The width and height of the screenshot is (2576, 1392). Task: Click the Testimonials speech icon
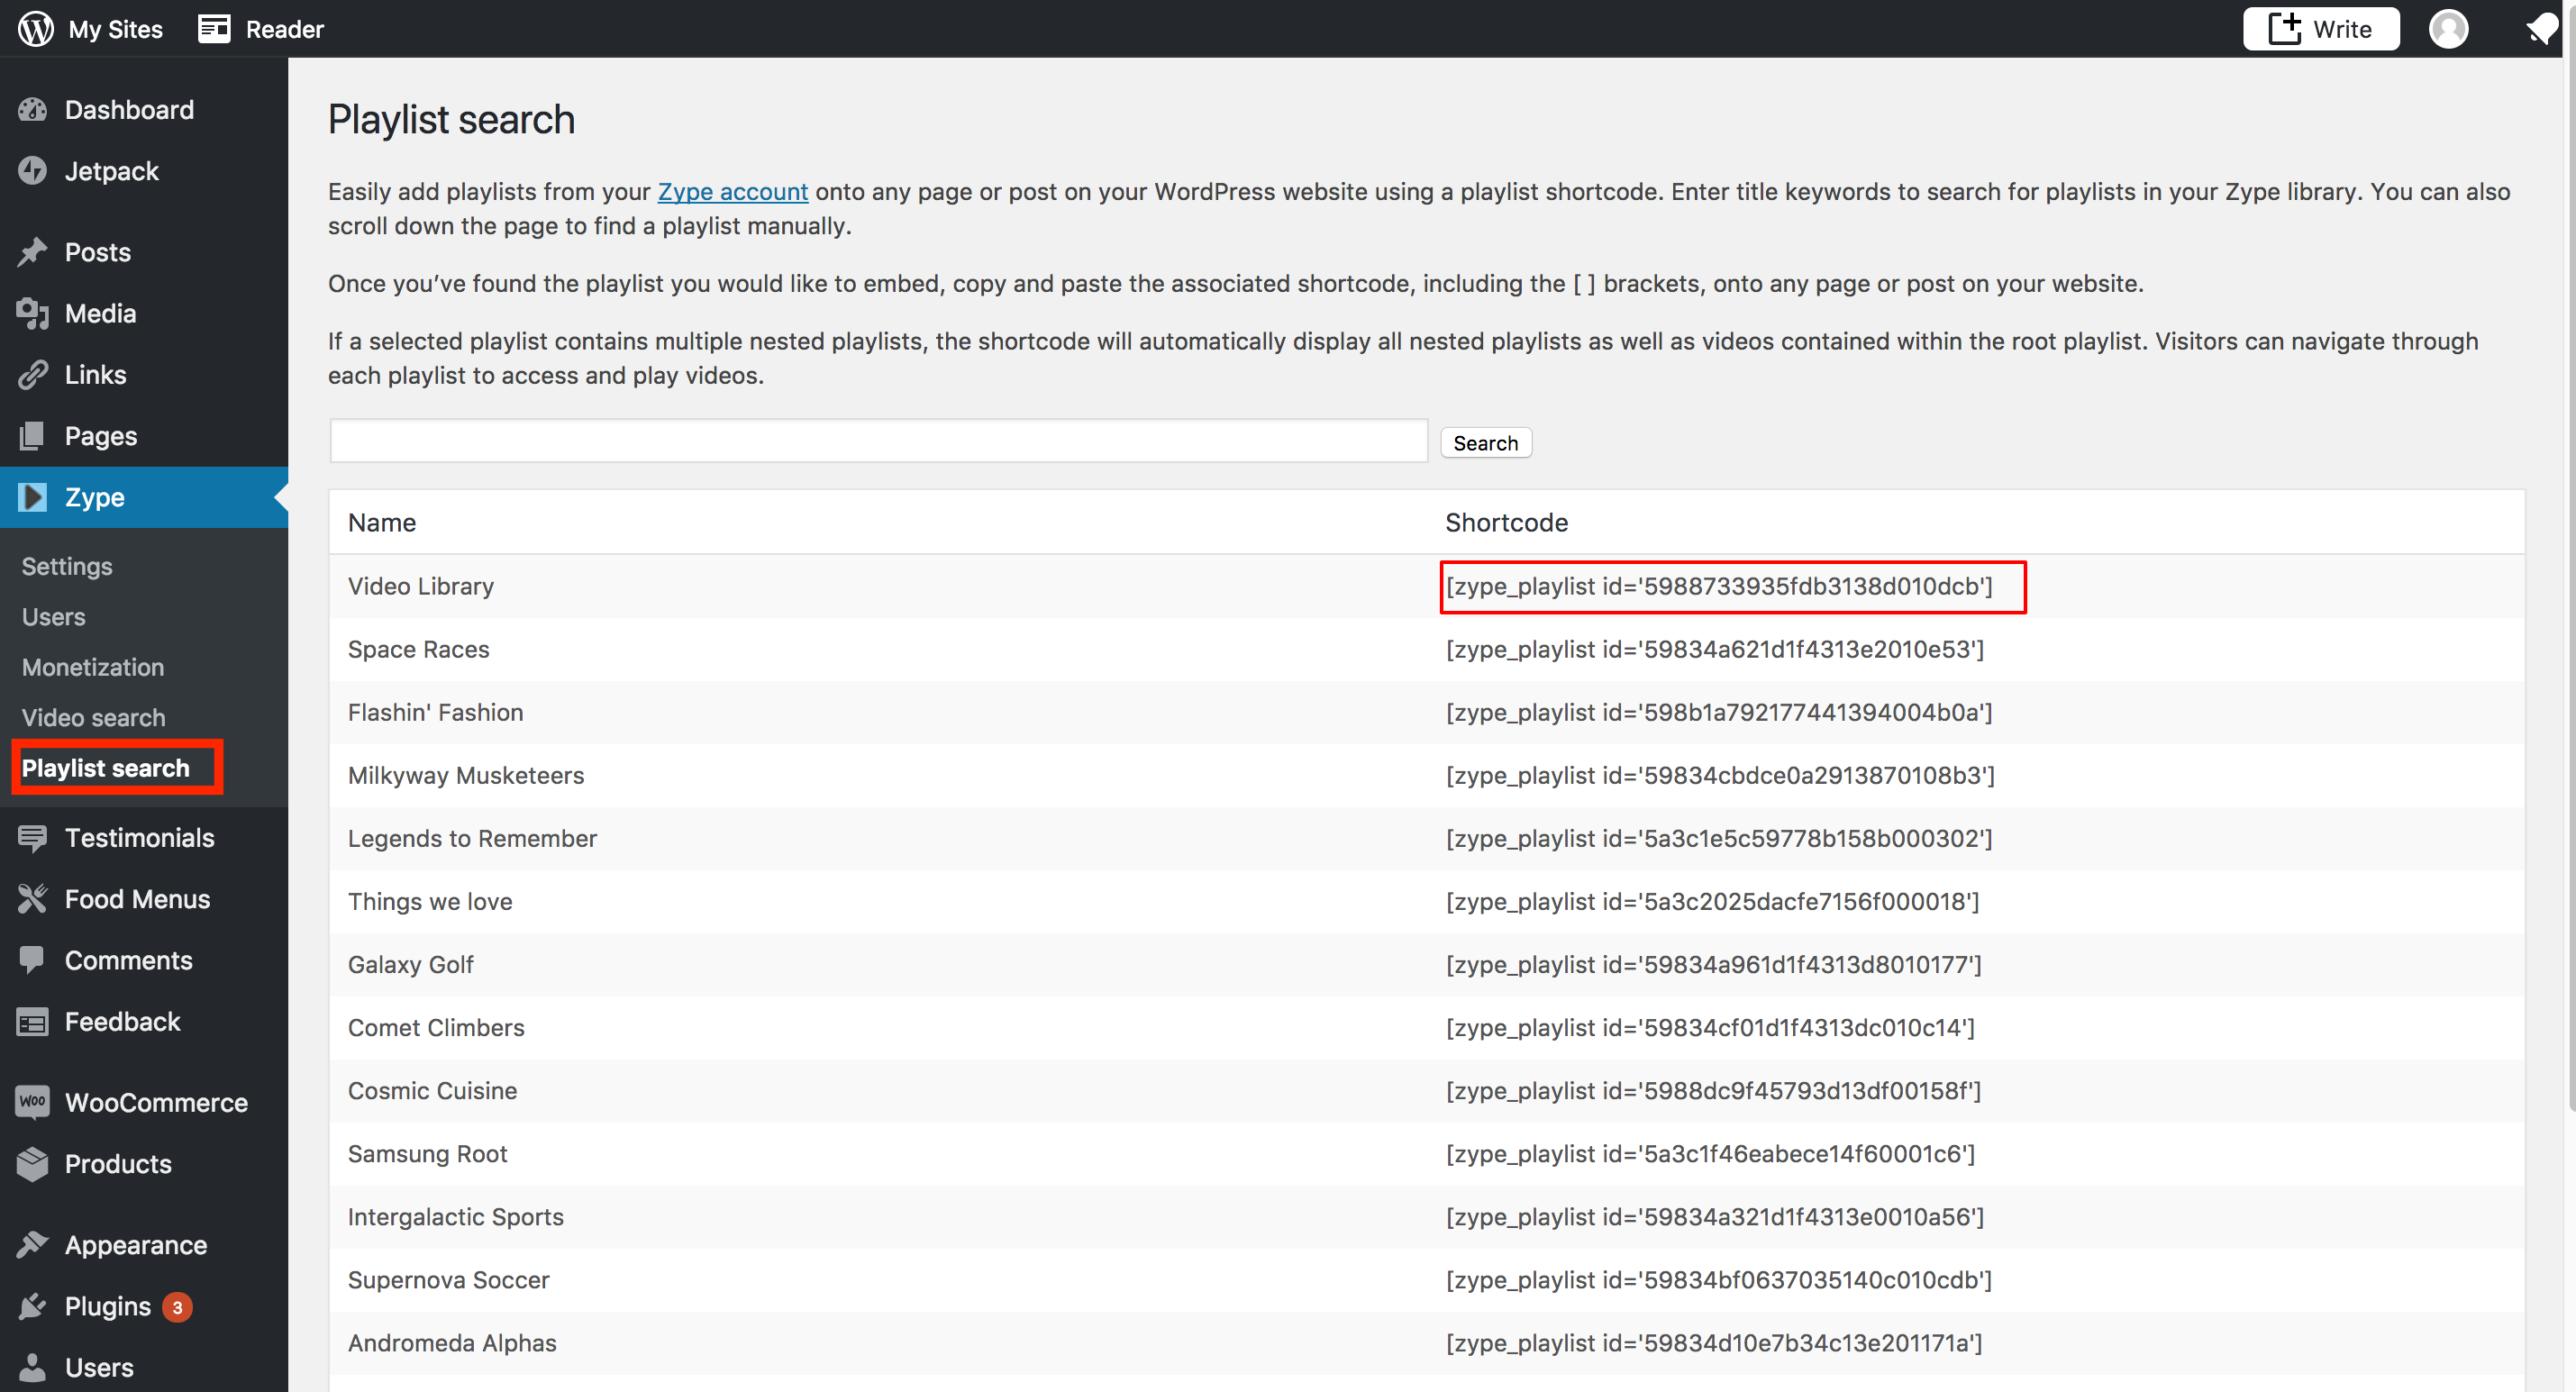[33, 838]
